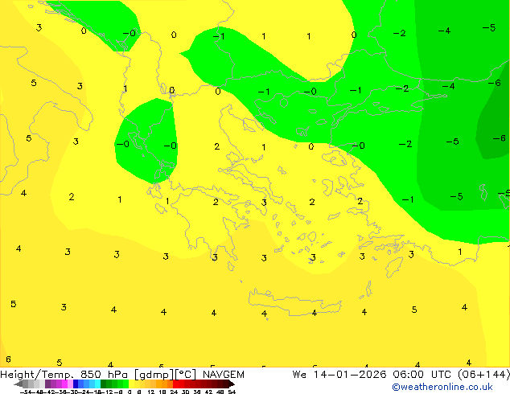Click the lone '6' temperature value on the map
Screen dimensions: 510x394
click(8, 359)
